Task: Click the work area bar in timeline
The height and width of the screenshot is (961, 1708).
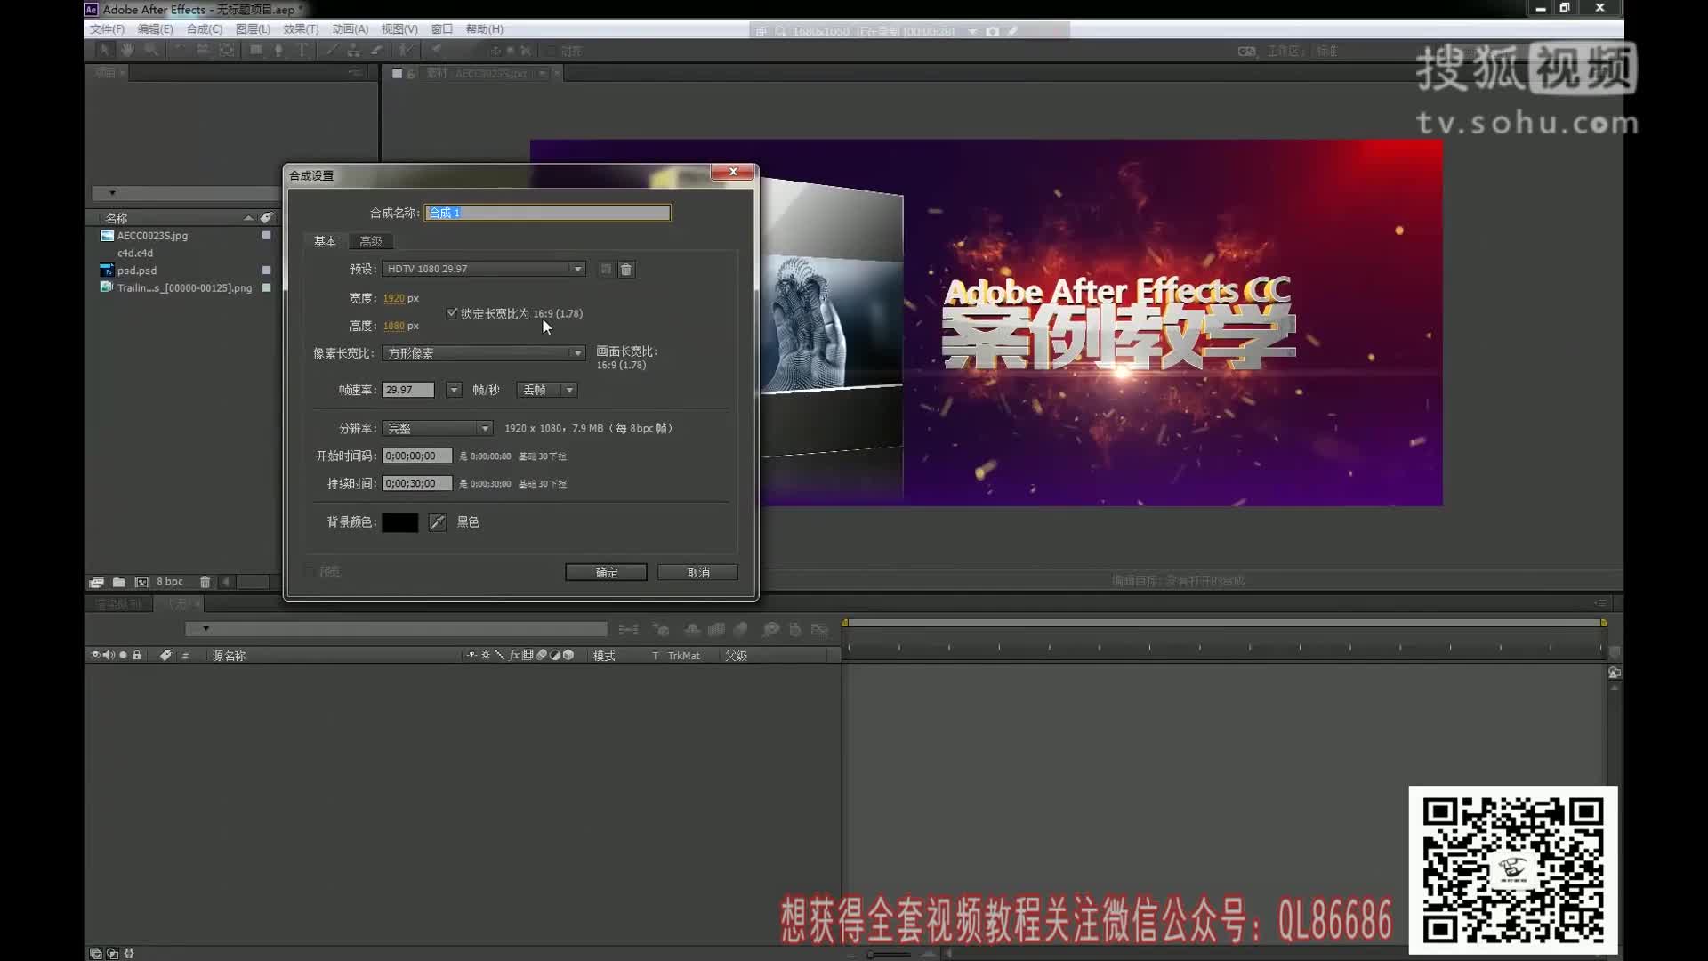Action: (1224, 623)
